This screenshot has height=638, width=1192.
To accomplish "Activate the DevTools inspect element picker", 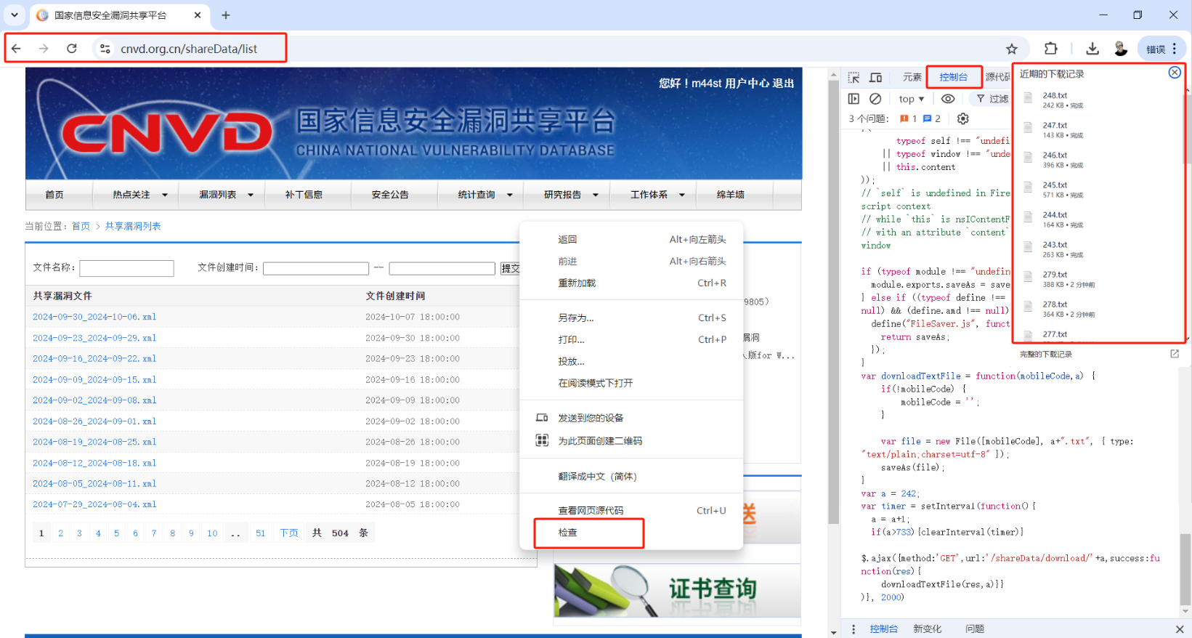I will (x=854, y=77).
